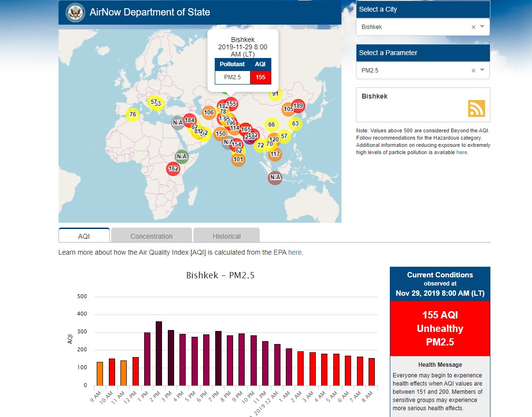Click the red 189 map marker
The height and width of the screenshot is (417, 532).
coord(298,106)
